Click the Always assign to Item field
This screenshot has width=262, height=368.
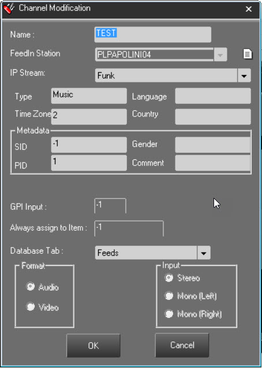129,228
